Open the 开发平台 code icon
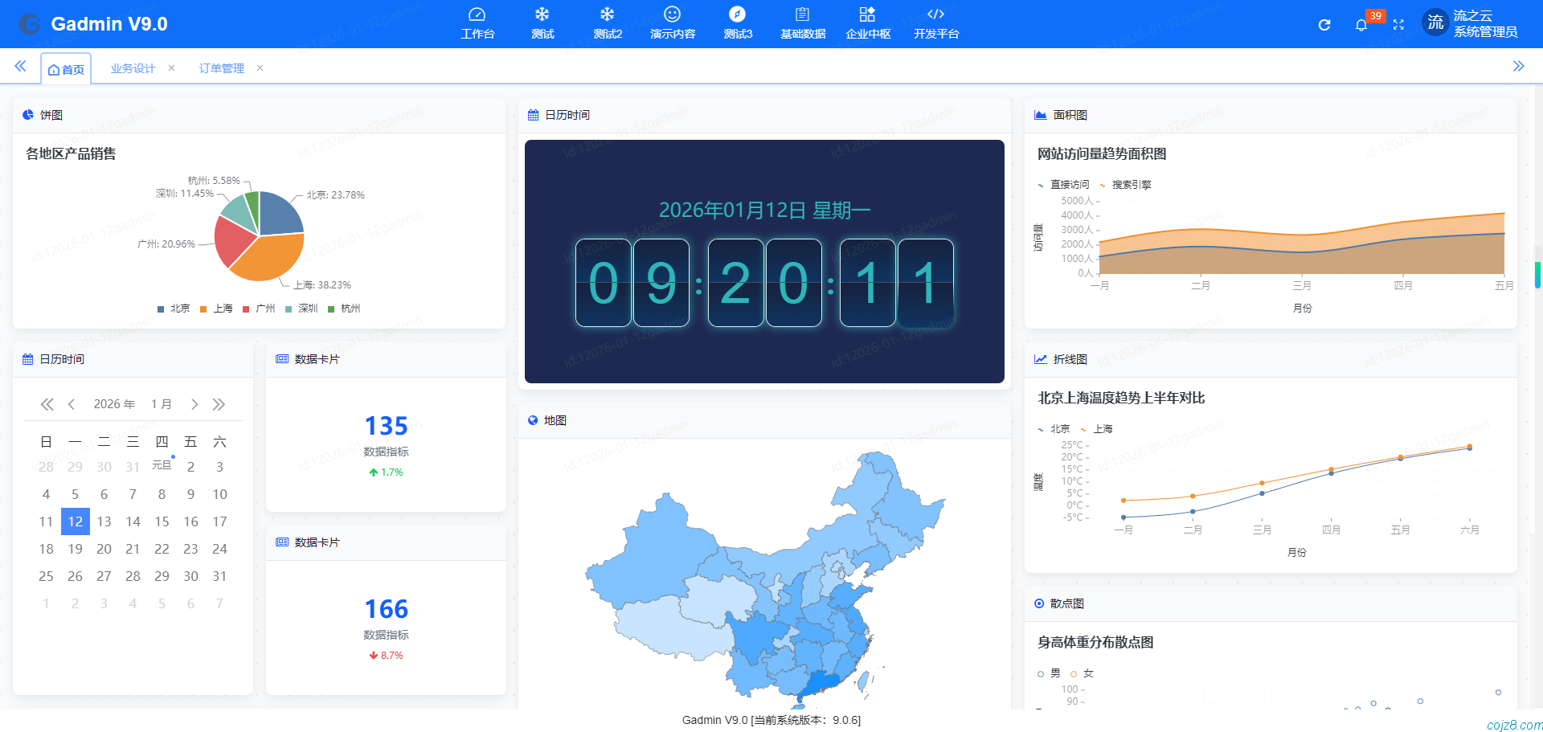The height and width of the screenshot is (732, 1543). [x=935, y=15]
